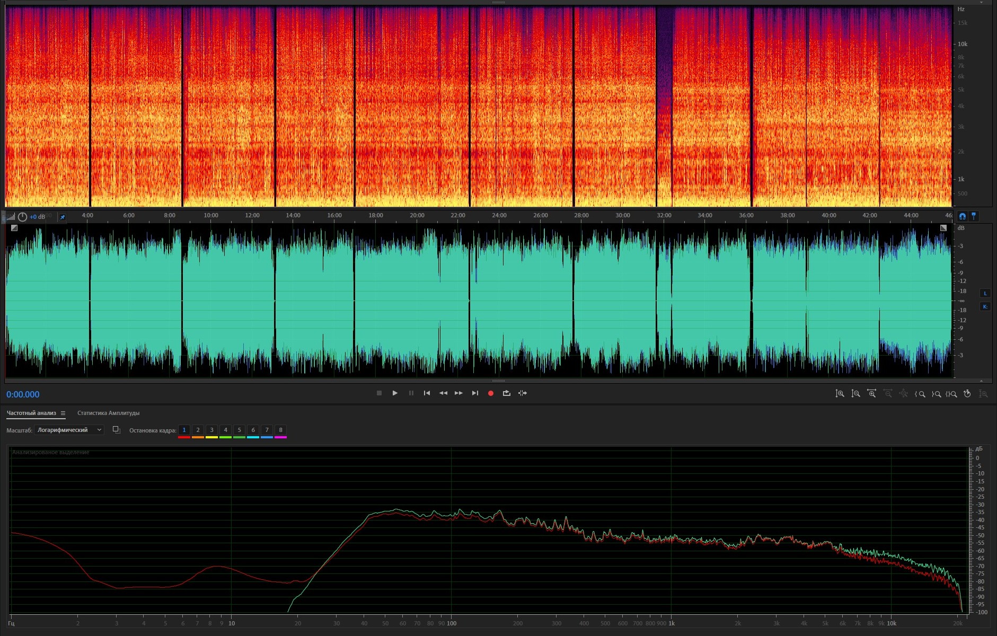Toggle the left channel L button
Screen dimensions: 997x636
pos(985,293)
